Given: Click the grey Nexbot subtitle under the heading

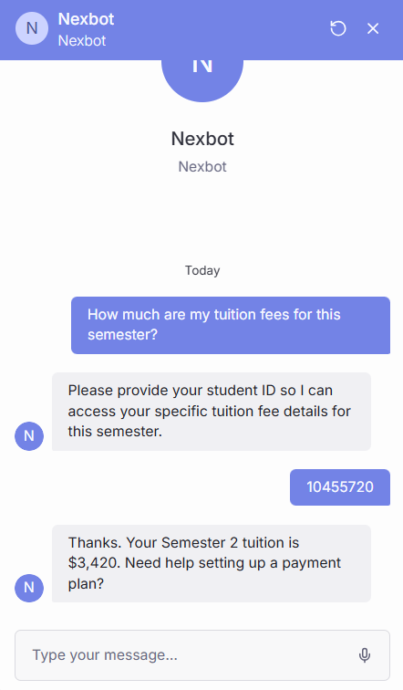Looking at the screenshot, I should pos(202,167).
